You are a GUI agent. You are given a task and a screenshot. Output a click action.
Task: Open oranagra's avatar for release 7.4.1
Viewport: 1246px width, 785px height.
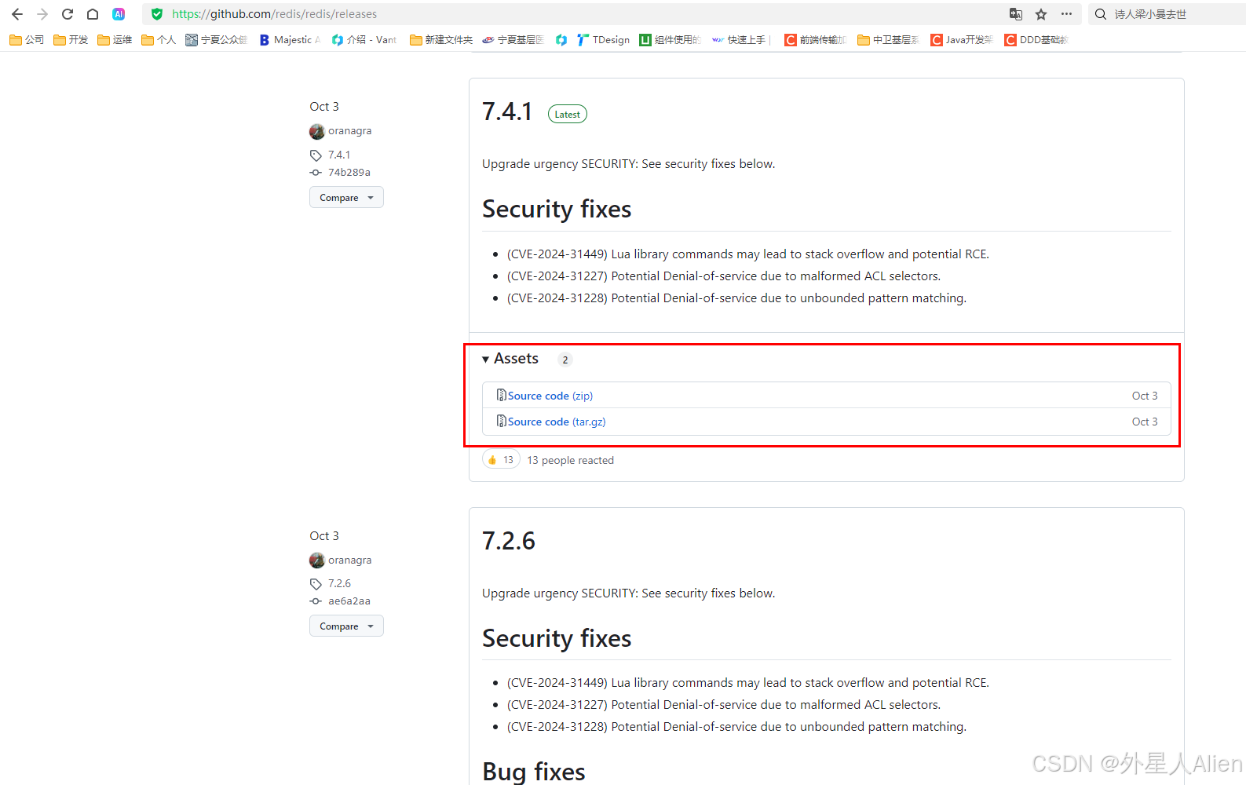point(317,131)
